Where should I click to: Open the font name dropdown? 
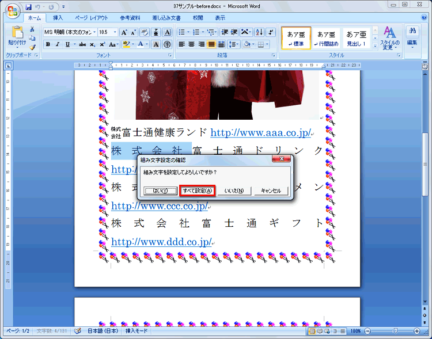94,32
